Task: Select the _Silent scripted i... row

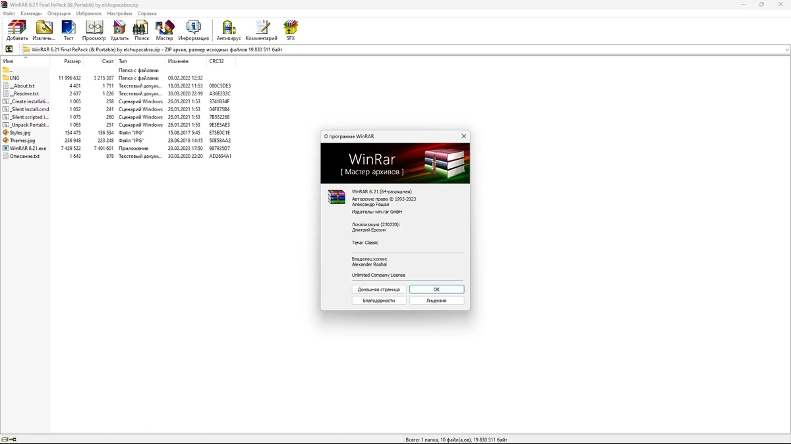Action: (117, 117)
